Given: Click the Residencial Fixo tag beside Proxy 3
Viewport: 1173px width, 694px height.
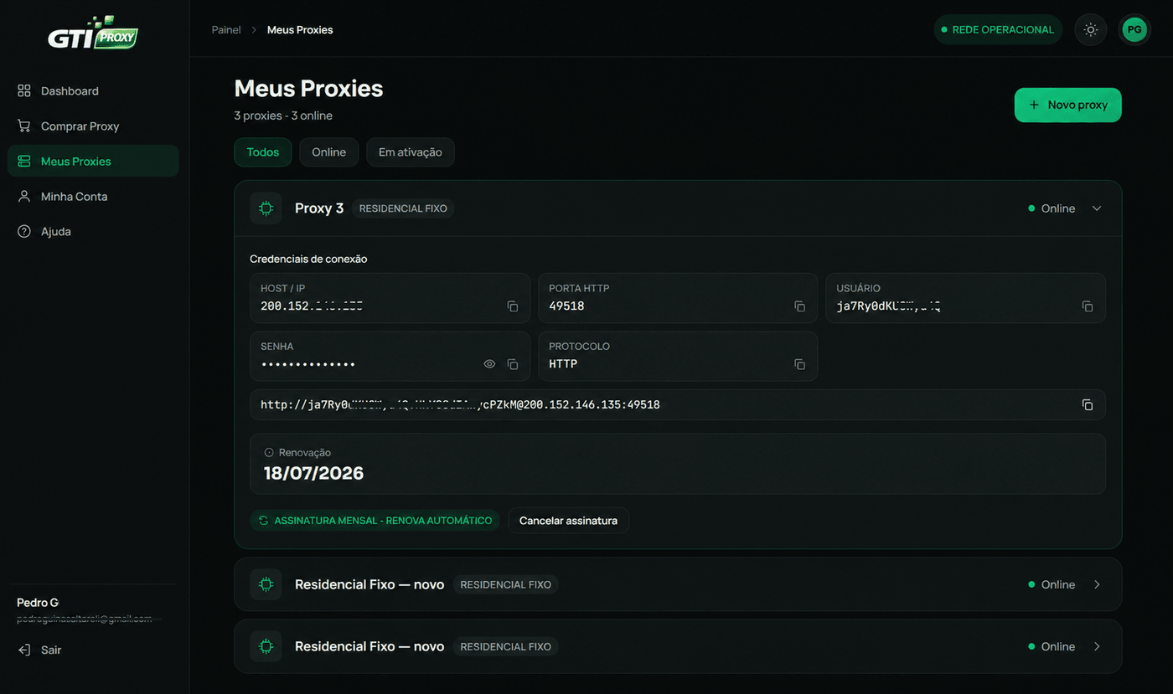Looking at the screenshot, I should point(403,208).
